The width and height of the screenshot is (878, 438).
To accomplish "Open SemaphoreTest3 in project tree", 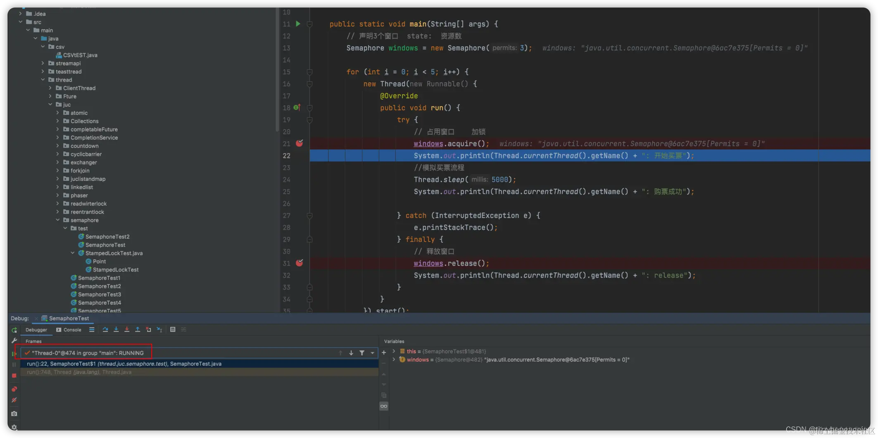I will click(96, 294).
